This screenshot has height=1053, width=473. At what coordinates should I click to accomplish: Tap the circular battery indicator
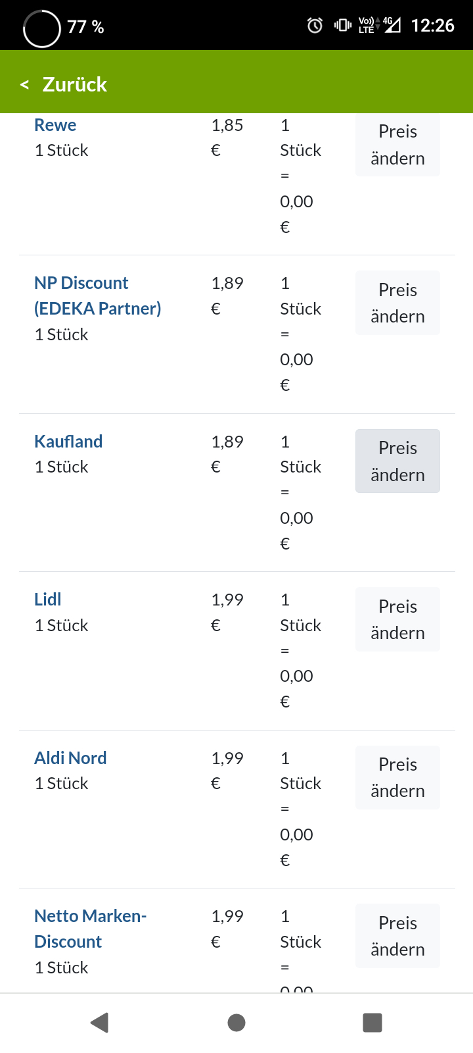42,28
